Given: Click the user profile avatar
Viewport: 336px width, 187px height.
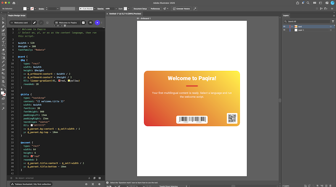Looking at the screenshot, I should [x=332, y=3].
